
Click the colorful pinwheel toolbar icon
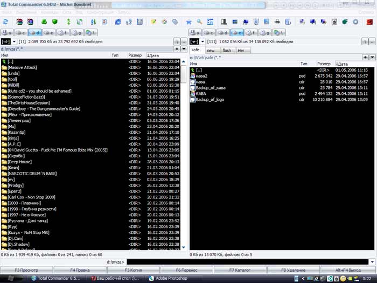(164, 22)
